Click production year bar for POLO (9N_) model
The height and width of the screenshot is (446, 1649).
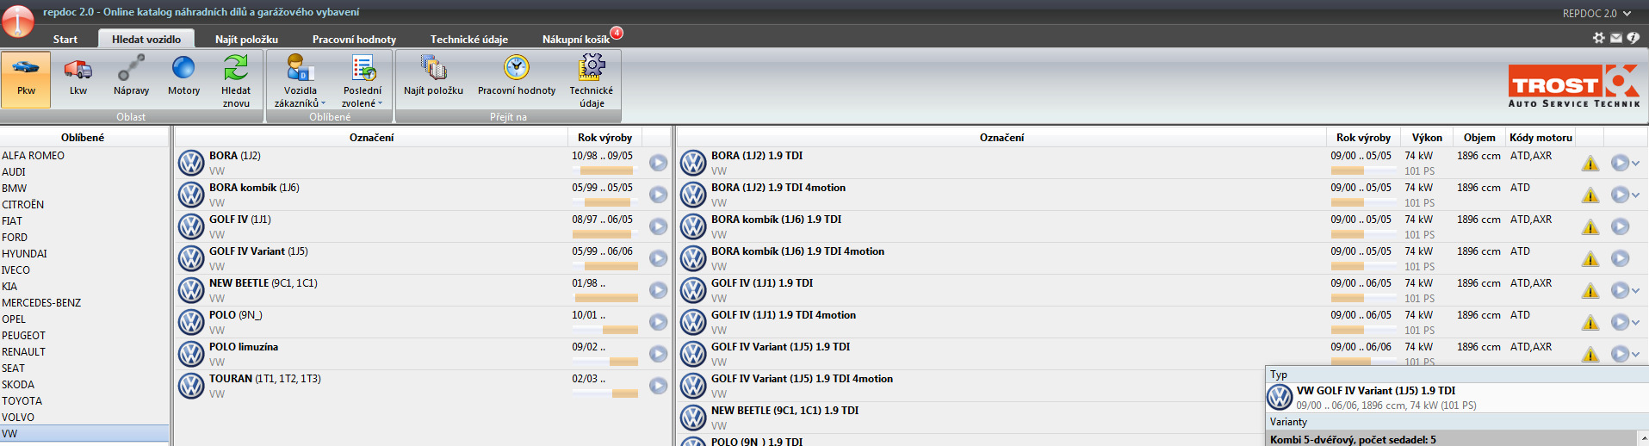[x=605, y=331]
